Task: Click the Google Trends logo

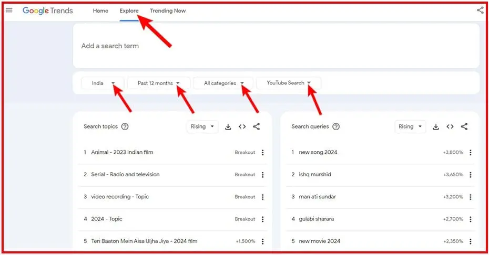Action: coord(48,10)
